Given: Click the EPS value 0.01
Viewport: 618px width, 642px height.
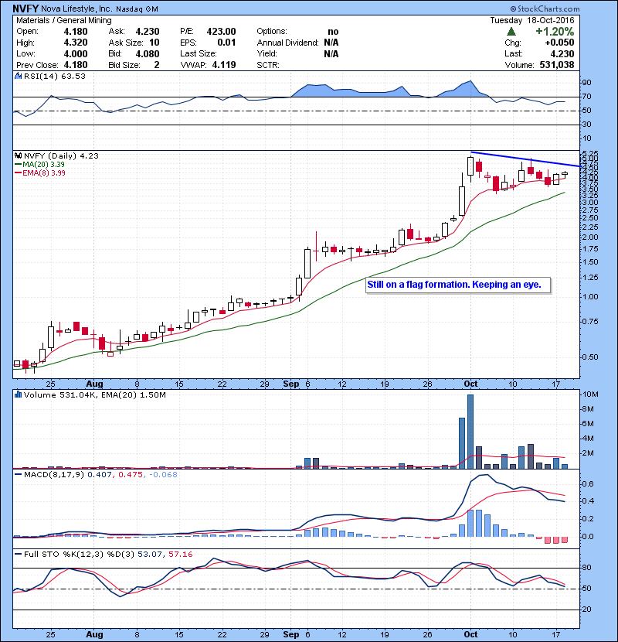Looking at the screenshot, I should [226, 43].
